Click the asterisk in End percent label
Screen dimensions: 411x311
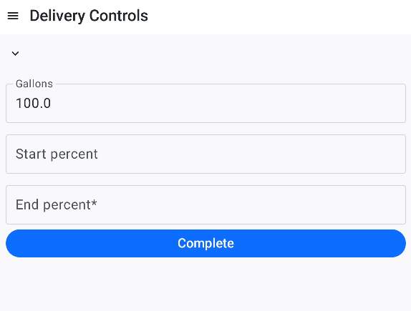[x=94, y=203]
